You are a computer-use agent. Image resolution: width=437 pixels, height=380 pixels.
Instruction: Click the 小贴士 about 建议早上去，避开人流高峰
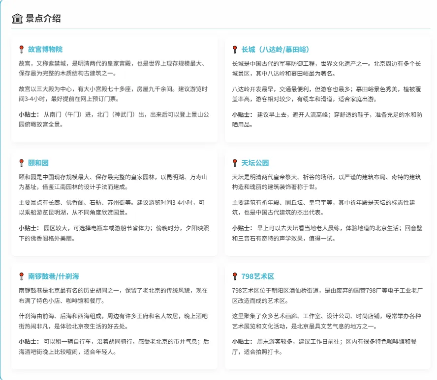coord(327,119)
